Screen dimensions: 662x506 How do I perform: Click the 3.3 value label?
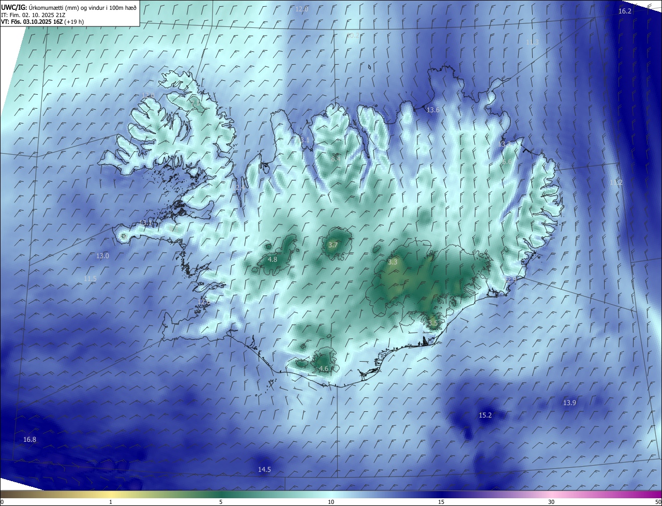tap(393, 262)
